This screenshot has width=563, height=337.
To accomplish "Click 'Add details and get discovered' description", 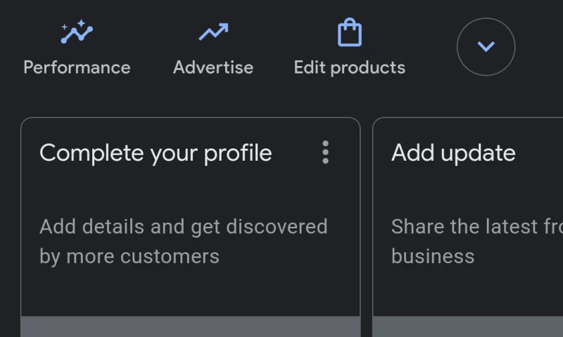I will (x=183, y=227).
